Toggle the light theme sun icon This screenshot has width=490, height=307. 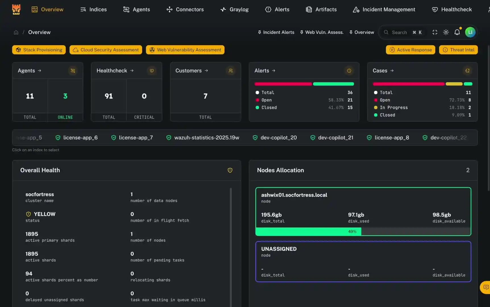pos(446,32)
